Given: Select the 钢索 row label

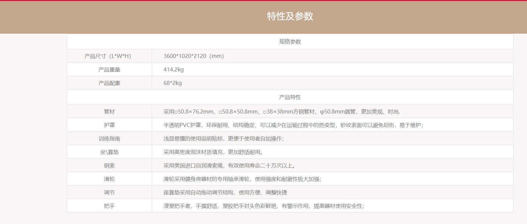Looking at the screenshot, I should [x=109, y=165].
